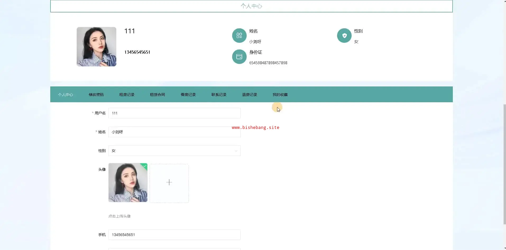Click the name value 小刘呀 in header
Screen dimensions: 506x250
click(255, 42)
